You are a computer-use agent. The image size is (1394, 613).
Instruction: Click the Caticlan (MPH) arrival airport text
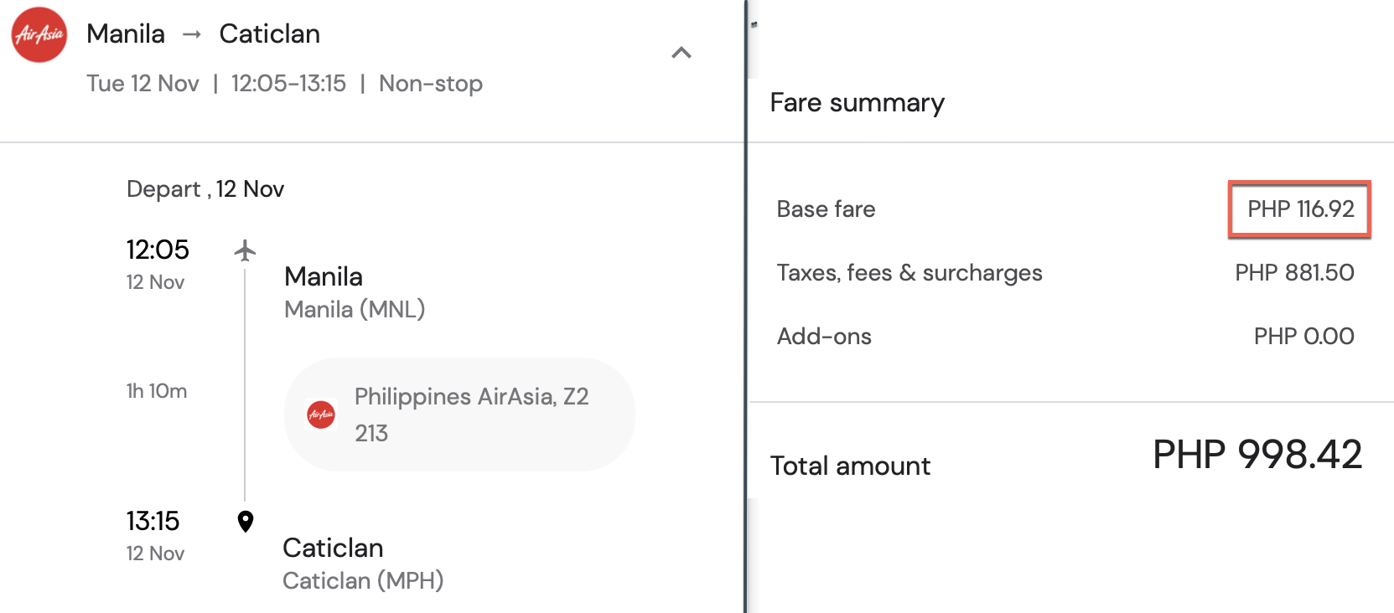click(363, 581)
